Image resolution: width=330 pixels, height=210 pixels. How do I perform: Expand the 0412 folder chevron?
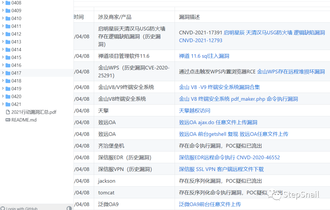coord(3,34)
